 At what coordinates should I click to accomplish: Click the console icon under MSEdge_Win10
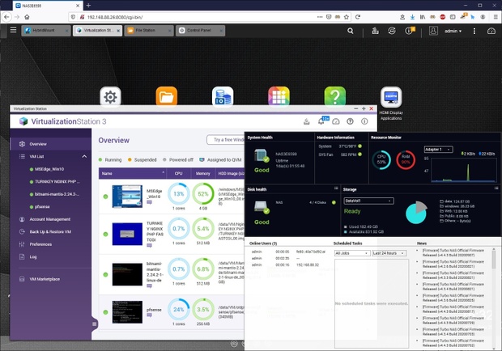(149, 202)
